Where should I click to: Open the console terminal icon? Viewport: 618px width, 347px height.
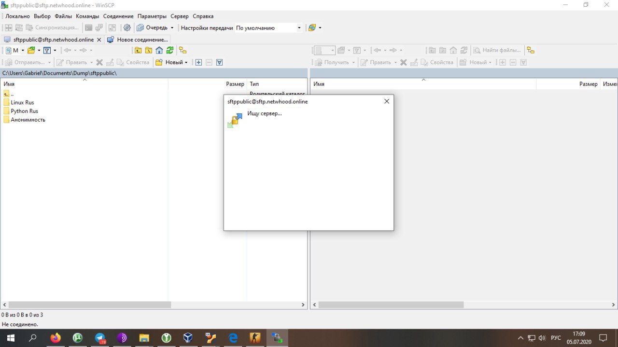click(x=88, y=28)
